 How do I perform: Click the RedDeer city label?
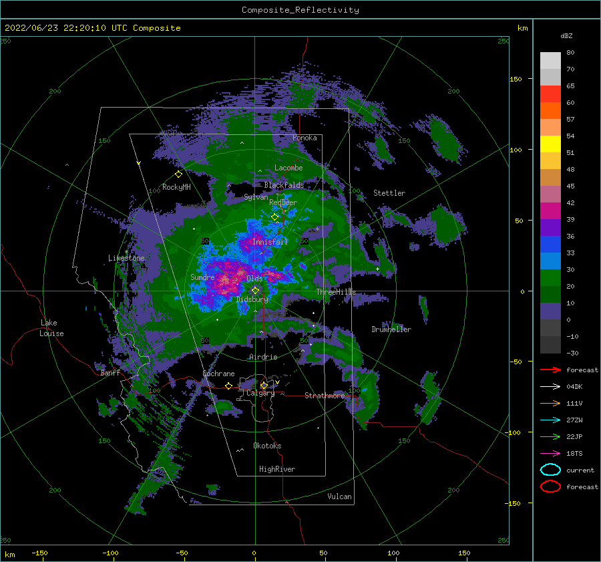click(283, 202)
